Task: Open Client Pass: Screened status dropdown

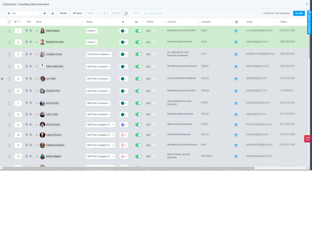Action: (x=99, y=54)
